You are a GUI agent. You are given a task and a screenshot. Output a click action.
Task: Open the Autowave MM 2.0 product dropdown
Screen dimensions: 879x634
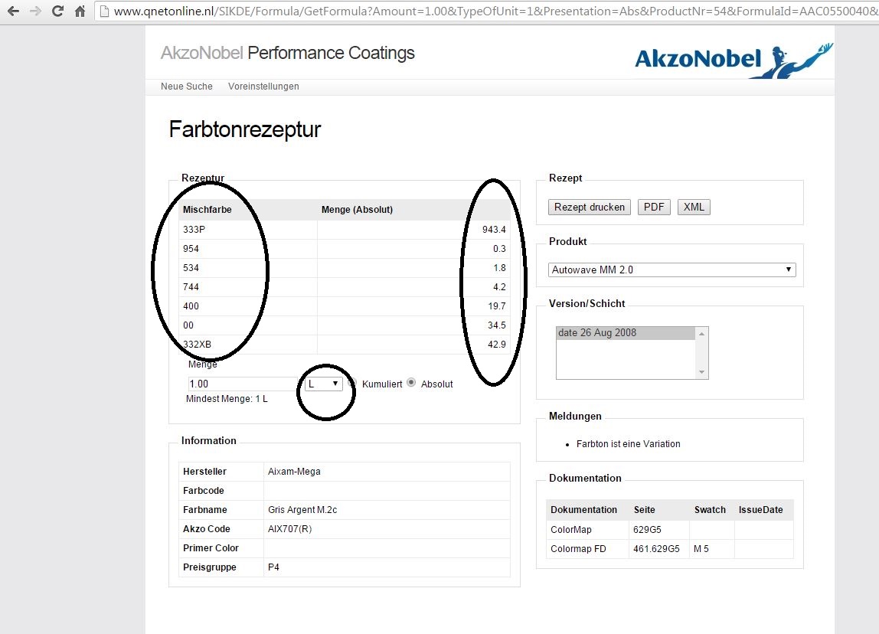tap(672, 270)
